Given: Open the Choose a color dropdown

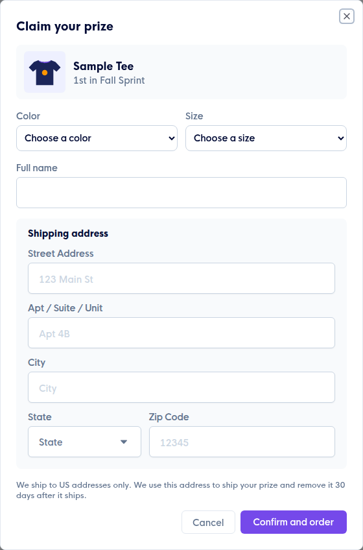Looking at the screenshot, I should tap(97, 138).
